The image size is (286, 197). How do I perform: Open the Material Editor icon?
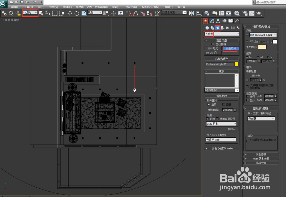point(237,13)
